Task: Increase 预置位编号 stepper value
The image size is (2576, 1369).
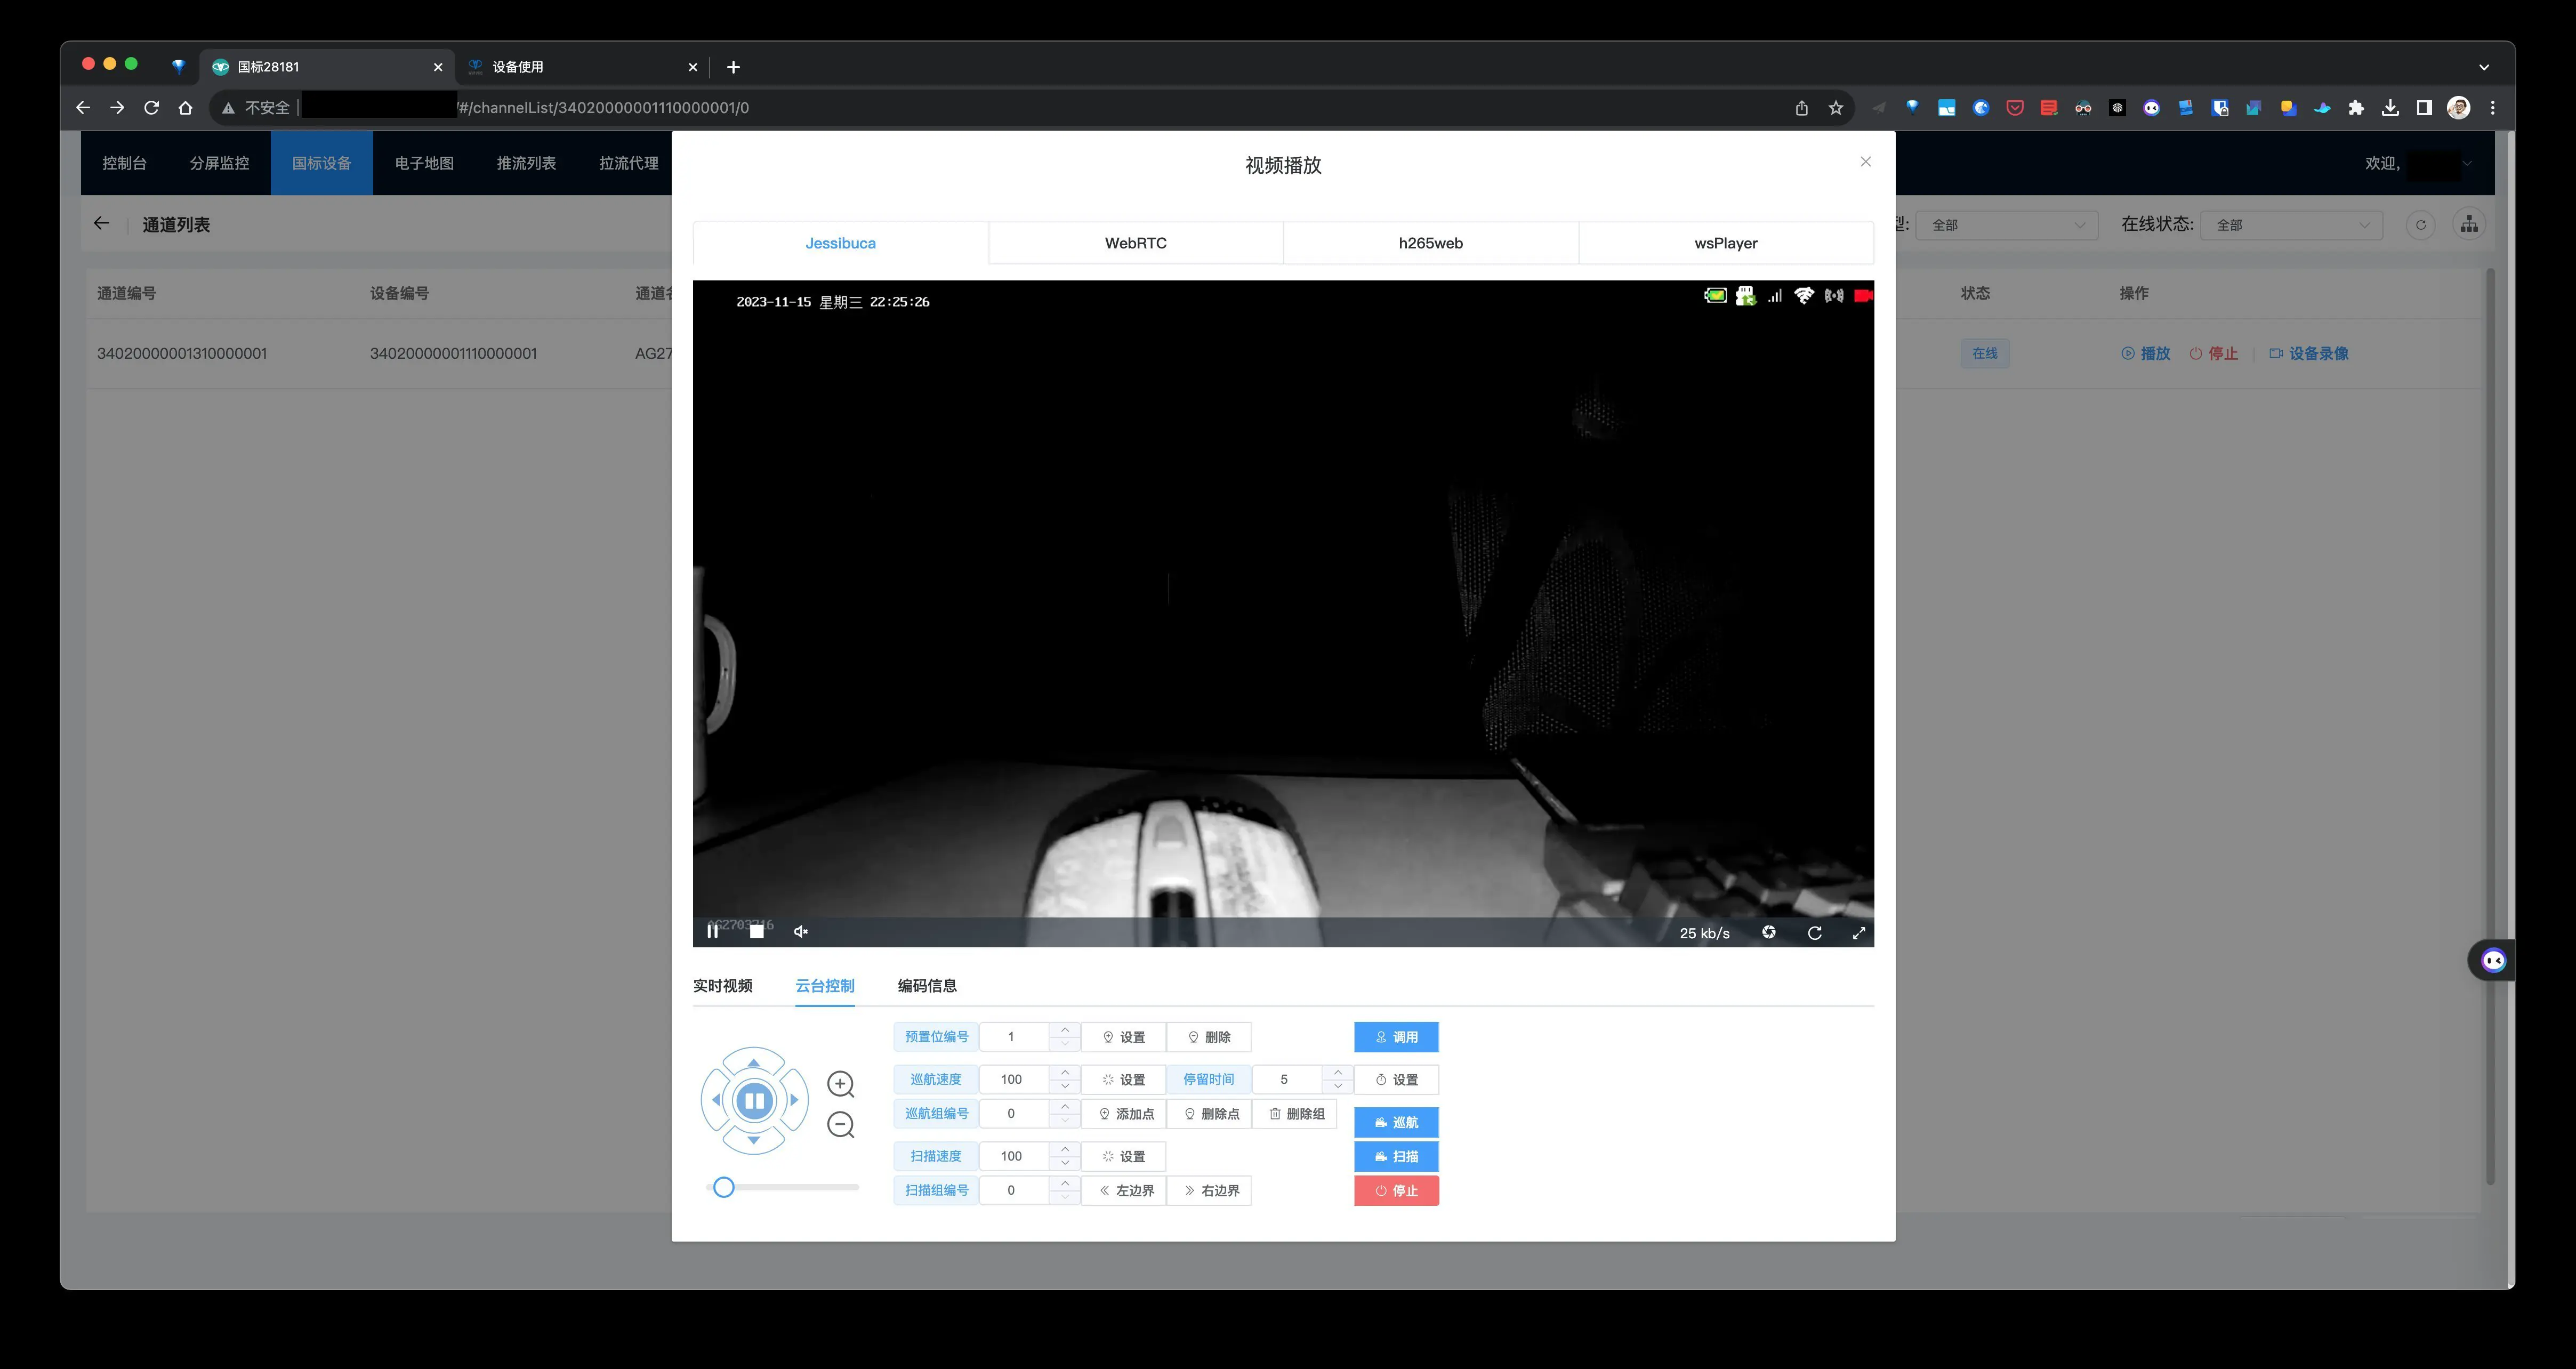Action: tap(1065, 1029)
